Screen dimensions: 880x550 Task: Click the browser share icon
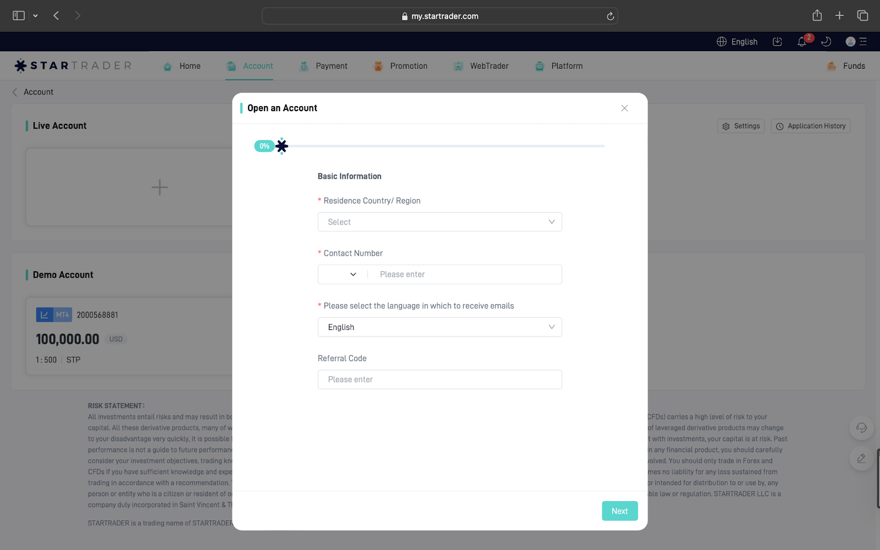817,16
